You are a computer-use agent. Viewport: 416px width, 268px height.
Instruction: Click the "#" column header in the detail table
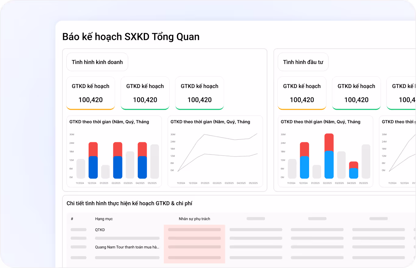coord(72,219)
